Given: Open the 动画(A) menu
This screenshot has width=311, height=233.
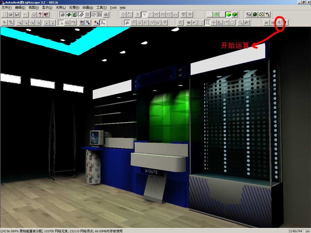Looking at the screenshot, I should pyautogui.click(x=88, y=8).
